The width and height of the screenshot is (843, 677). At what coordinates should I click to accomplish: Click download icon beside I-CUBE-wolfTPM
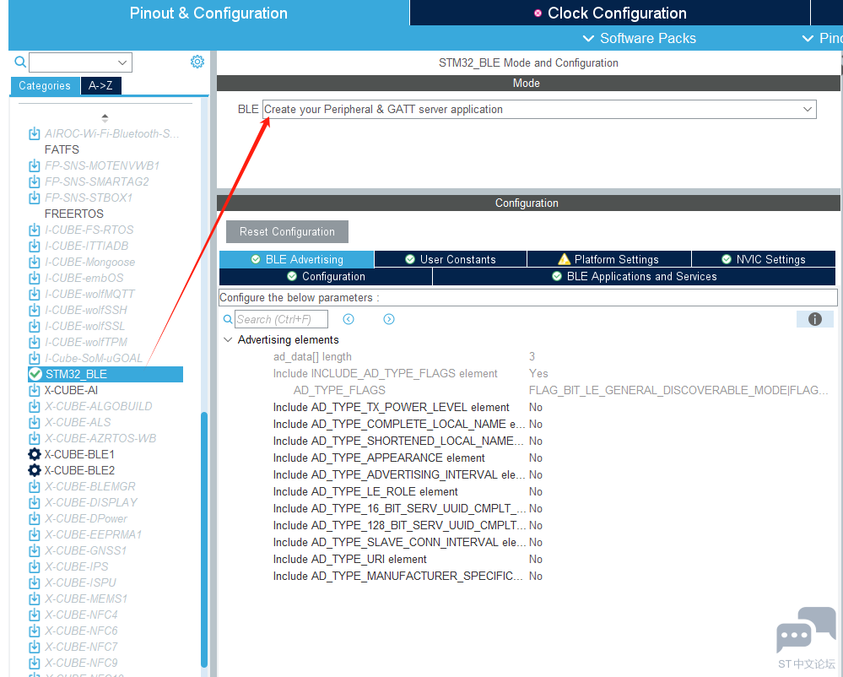pyautogui.click(x=35, y=343)
